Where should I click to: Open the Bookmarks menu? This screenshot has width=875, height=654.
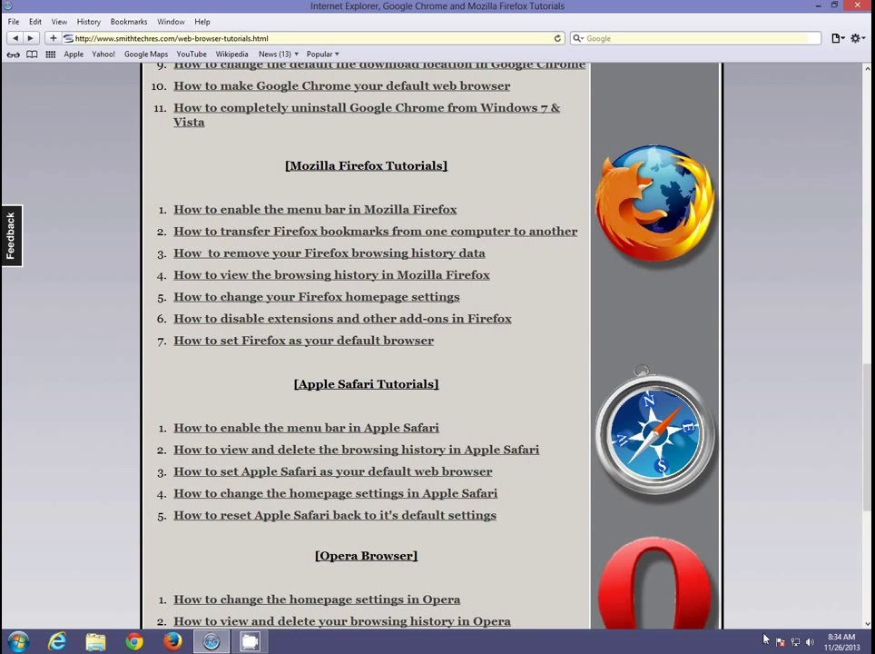coord(129,22)
